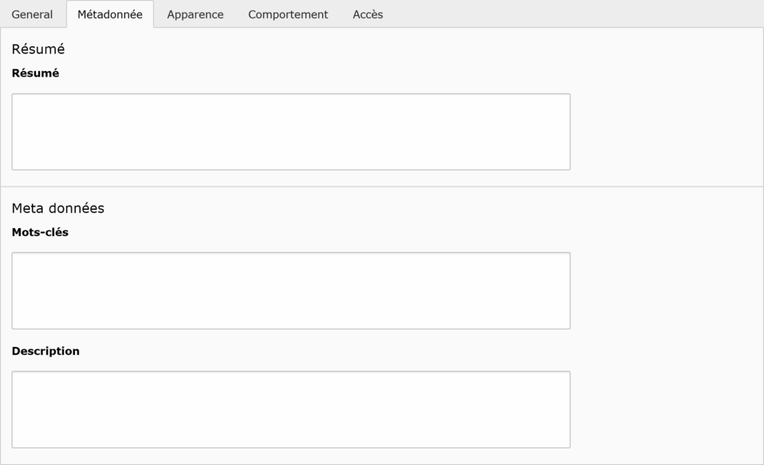Switch to the General tab
The image size is (764, 465).
coord(32,14)
